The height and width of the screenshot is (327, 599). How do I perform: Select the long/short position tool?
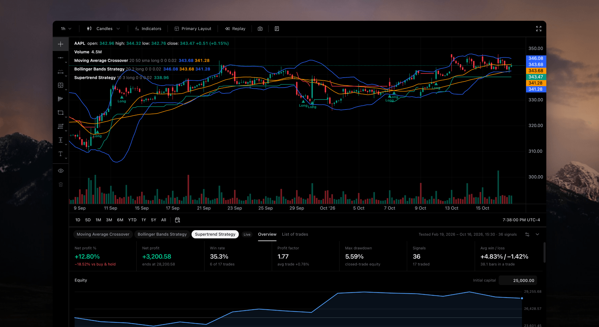point(60,85)
